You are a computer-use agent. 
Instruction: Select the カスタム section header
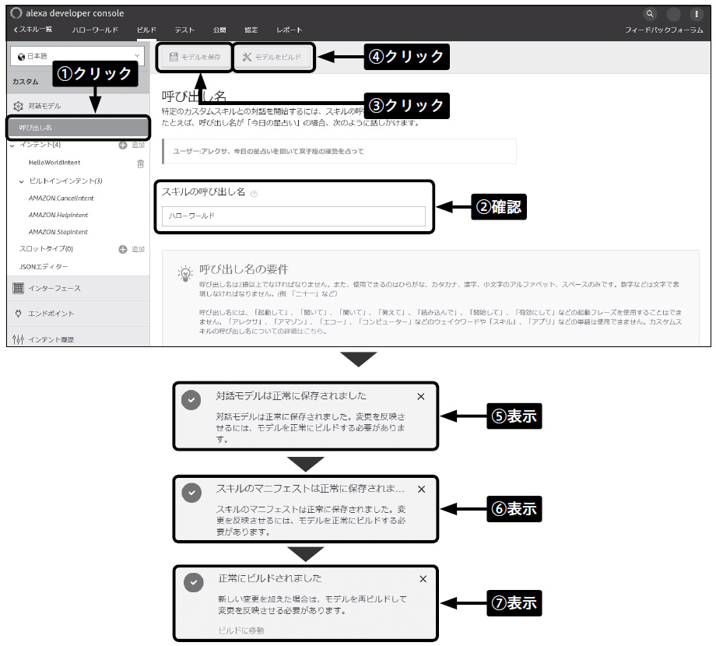click(x=25, y=81)
